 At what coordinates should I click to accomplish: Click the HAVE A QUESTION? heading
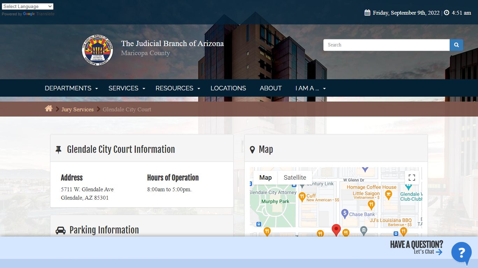(x=416, y=244)
